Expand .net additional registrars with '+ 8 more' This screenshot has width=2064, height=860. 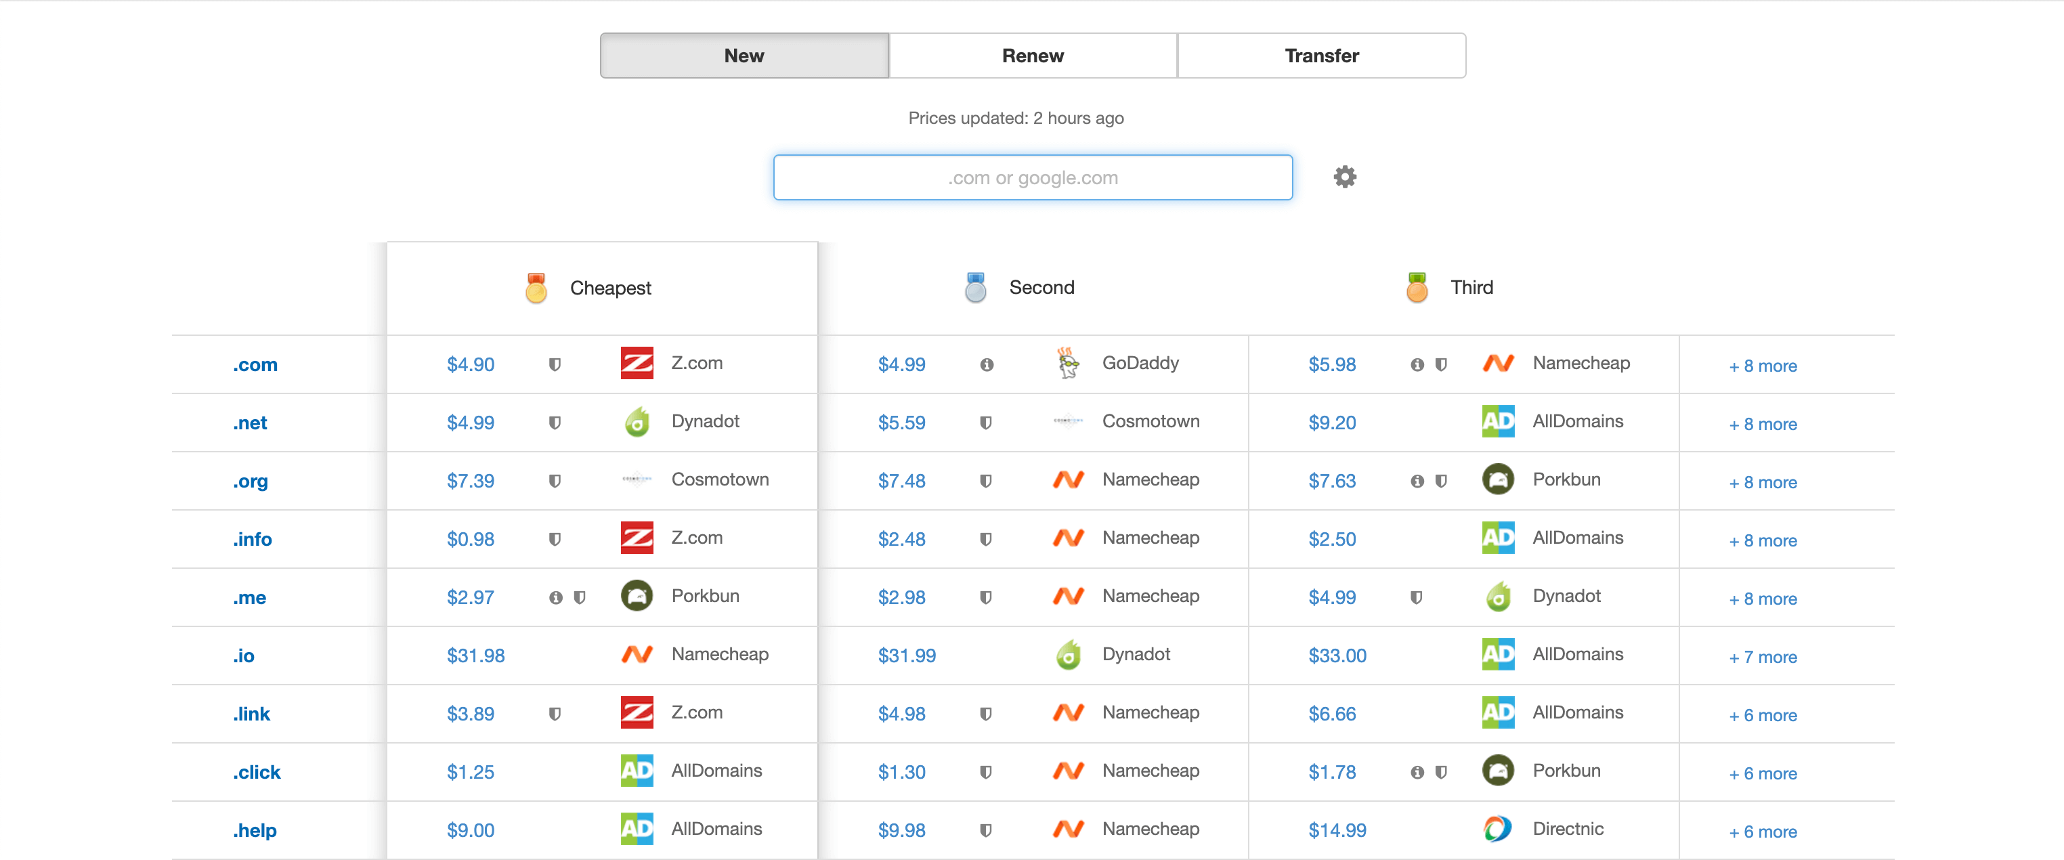pyautogui.click(x=1764, y=423)
